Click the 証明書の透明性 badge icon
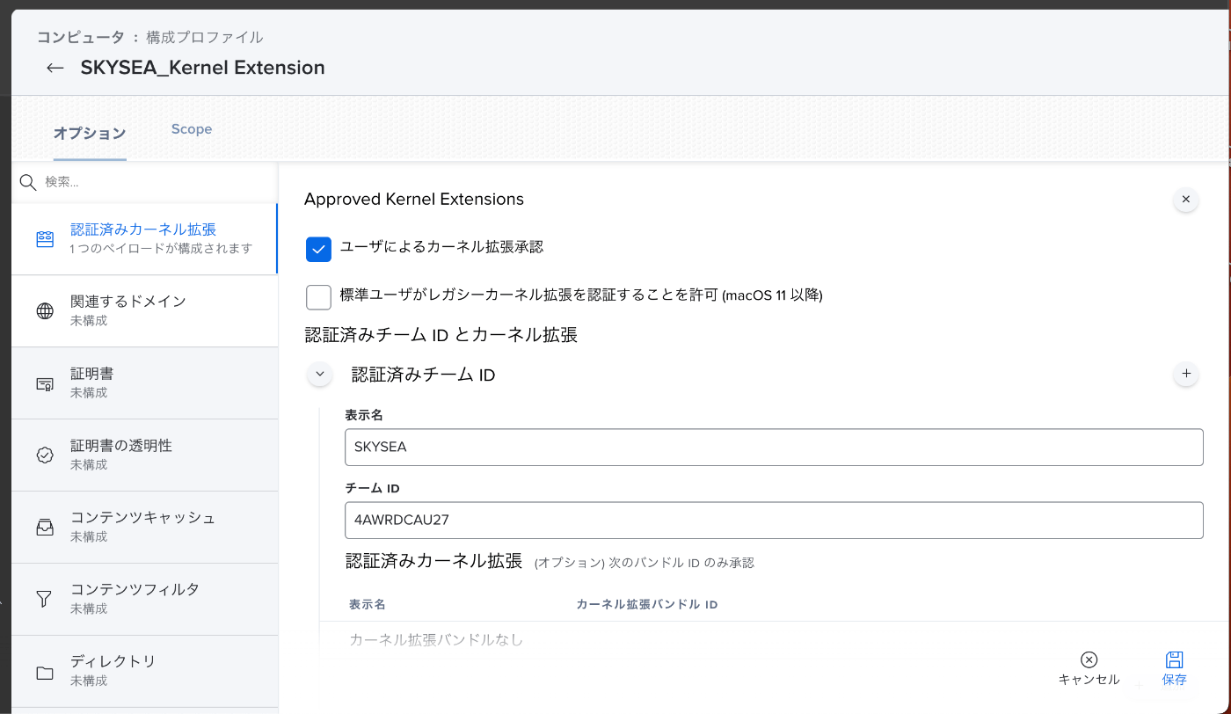Viewport: 1231px width, 714px height. click(45, 455)
